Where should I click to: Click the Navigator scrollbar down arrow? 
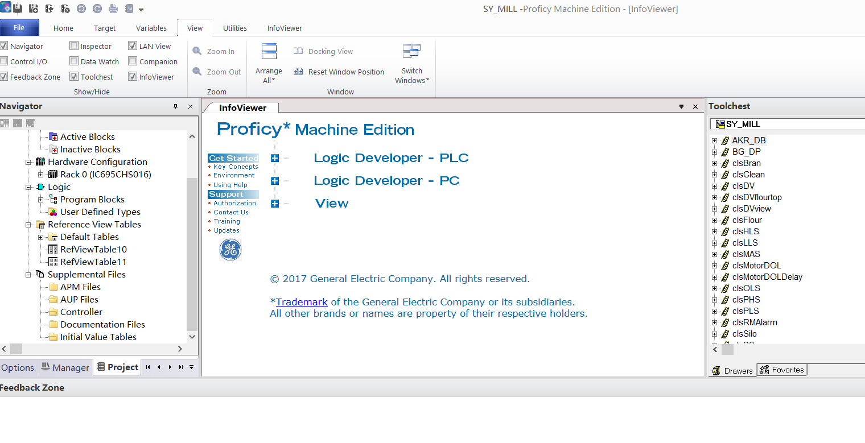pyautogui.click(x=192, y=337)
